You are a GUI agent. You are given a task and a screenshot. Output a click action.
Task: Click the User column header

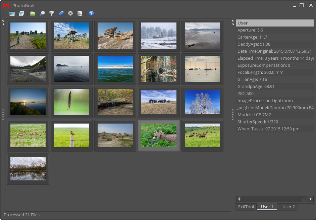click(x=274, y=23)
